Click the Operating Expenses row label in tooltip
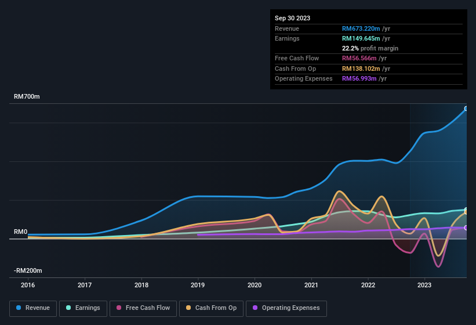 pos(304,79)
